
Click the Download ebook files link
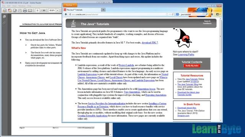tap(186, 108)
